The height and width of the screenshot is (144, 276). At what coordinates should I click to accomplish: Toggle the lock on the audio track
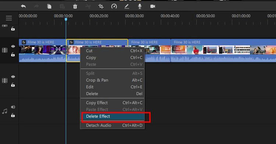[x=13, y=115]
